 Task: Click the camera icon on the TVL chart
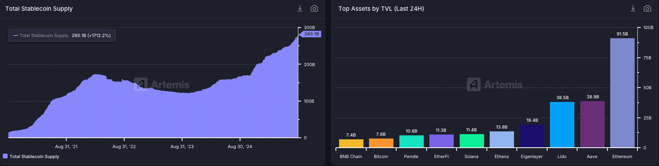[647, 8]
